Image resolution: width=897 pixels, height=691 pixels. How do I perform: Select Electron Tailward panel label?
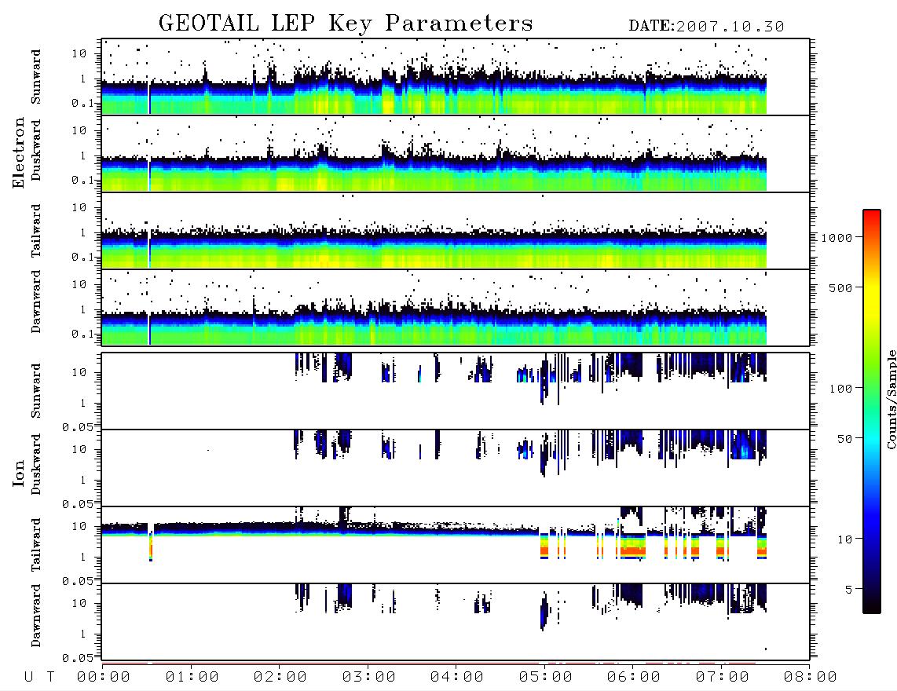click(x=36, y=231)
